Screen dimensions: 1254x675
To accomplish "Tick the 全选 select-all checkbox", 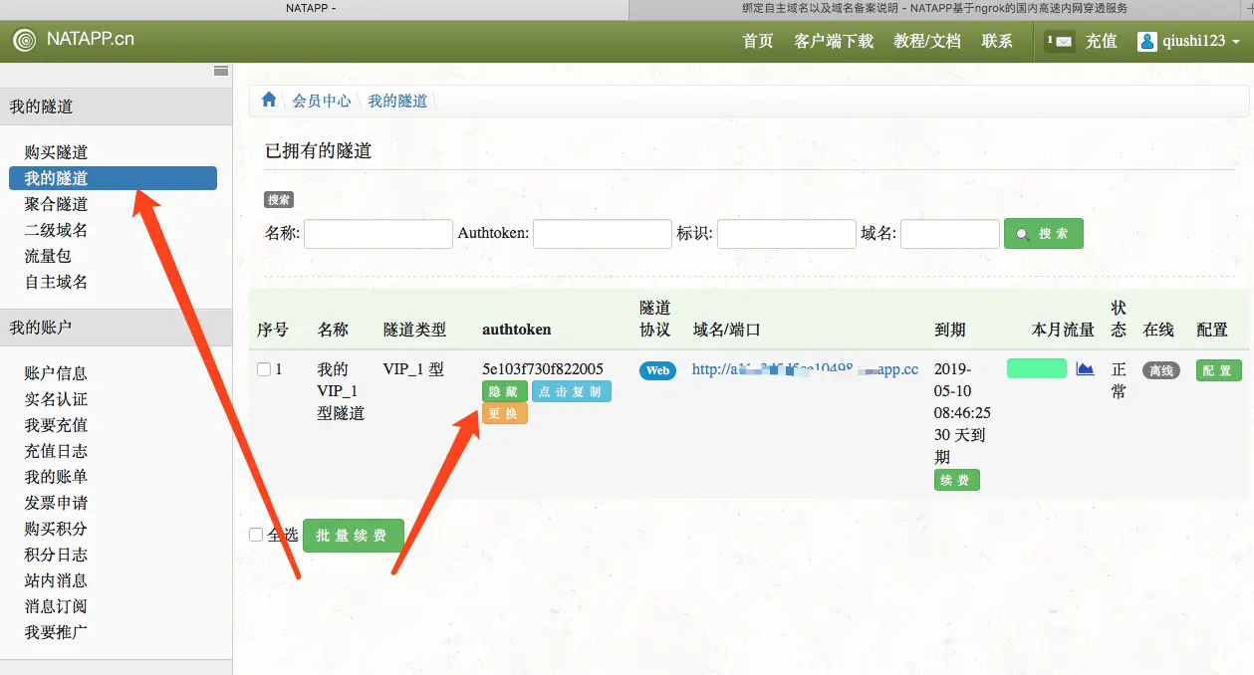I will click(x=256, y=535).
